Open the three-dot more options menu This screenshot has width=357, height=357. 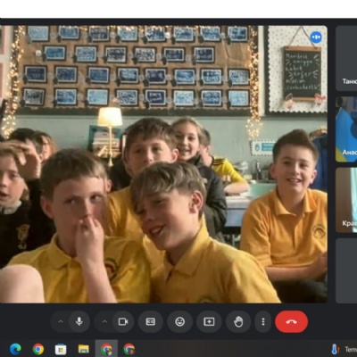(x=263, y=321)
